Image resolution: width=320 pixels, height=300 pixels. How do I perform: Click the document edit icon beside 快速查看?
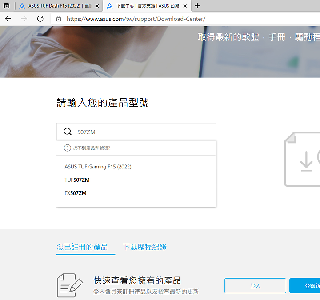pos(70,285)
